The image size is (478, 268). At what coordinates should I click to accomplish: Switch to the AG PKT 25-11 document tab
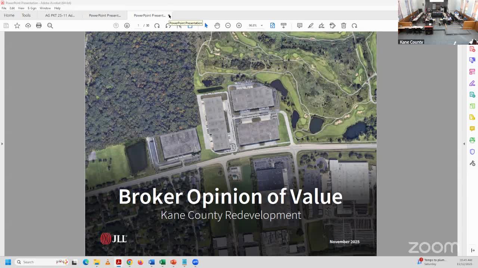coord(60,15)
